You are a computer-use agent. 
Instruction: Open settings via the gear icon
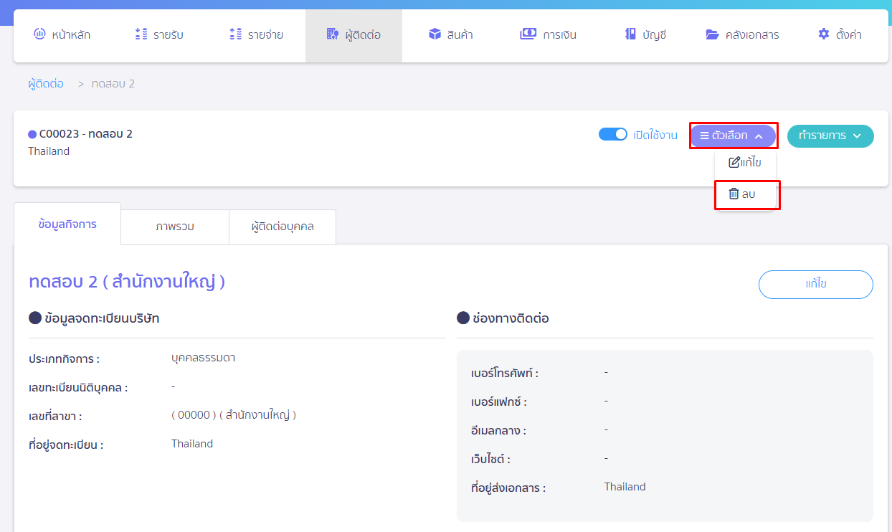[824, 34]
